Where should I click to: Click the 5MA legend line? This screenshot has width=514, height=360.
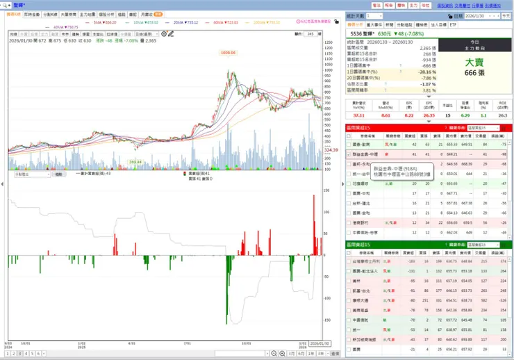(x=101, y=22)
